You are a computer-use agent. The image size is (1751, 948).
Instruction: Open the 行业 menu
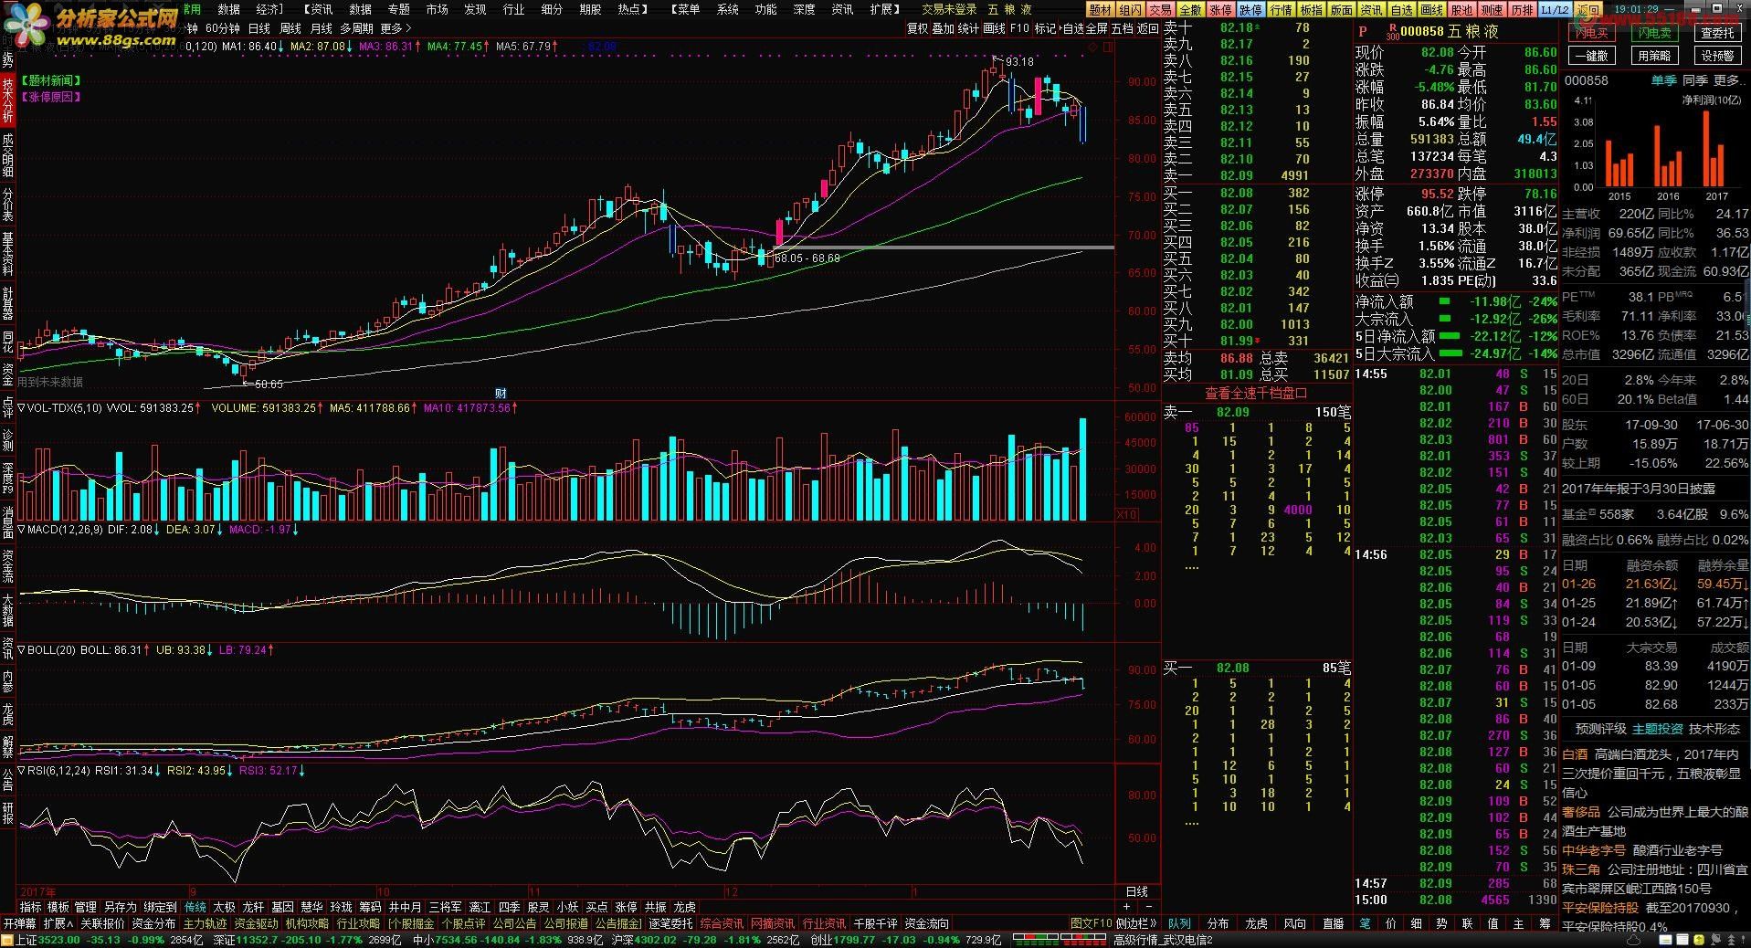click(x=513, y=9)
